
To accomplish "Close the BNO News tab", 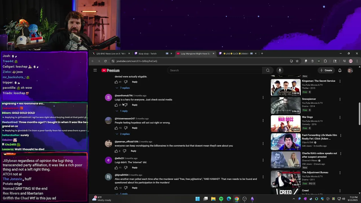I will [129, 54].
